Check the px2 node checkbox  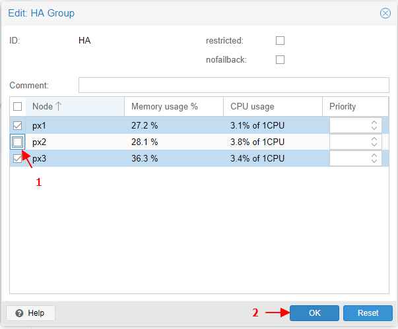pos(18,142)
